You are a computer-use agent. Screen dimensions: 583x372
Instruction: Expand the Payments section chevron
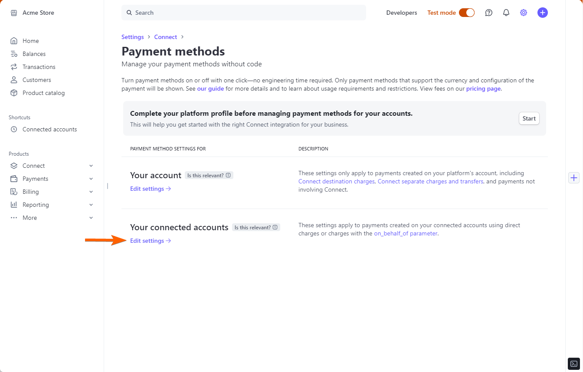click(x=91, y=179)
